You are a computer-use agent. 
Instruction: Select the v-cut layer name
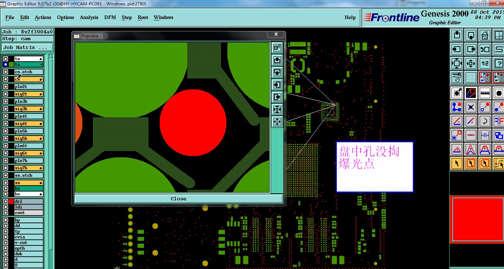click(29, 243)
